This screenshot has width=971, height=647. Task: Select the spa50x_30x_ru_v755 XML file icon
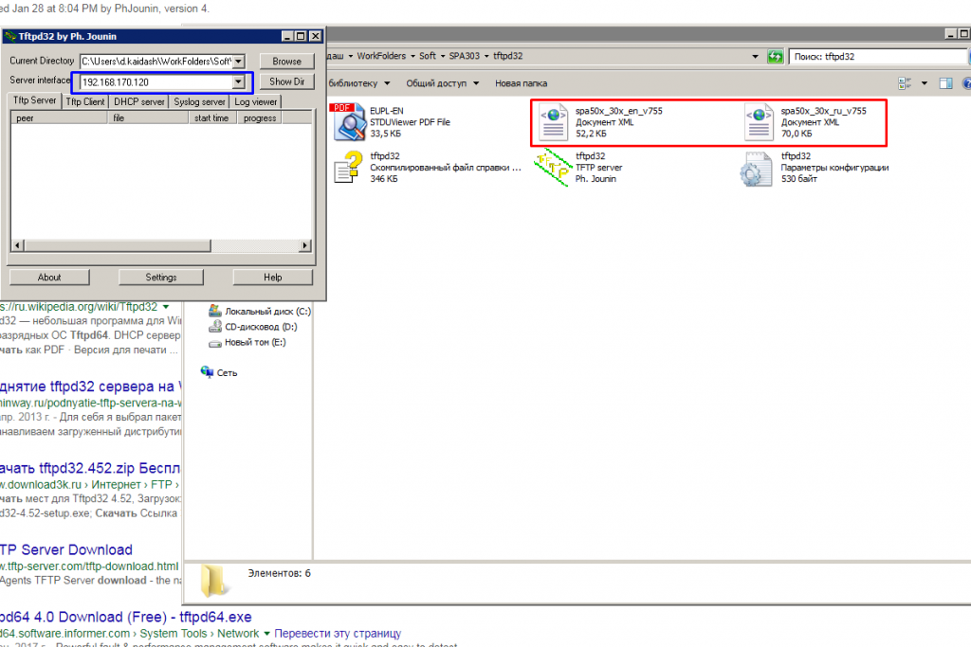coord(758,122)
